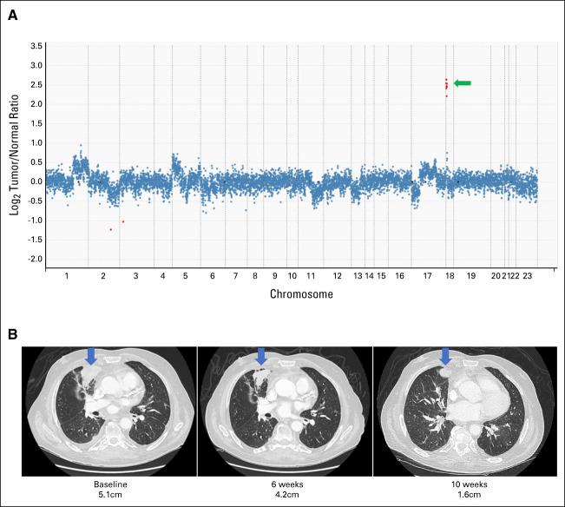The image size is (565, 507).
Task: Select the panel B label
Action: pyautogui.click(x=11, y=334)
